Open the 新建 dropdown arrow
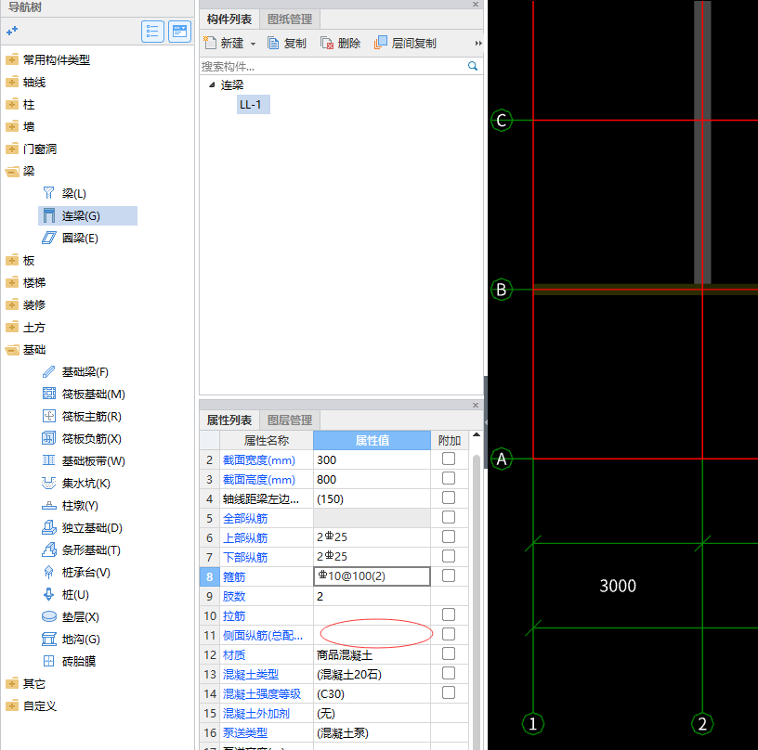The image size is (758, 750). (x=253, y=44)
